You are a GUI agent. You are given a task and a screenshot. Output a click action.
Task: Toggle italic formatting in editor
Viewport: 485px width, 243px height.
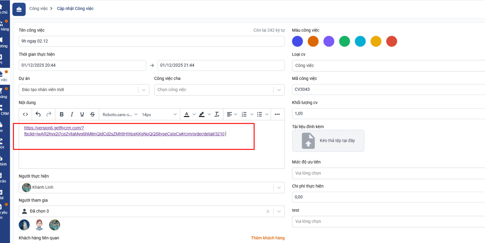72,114
